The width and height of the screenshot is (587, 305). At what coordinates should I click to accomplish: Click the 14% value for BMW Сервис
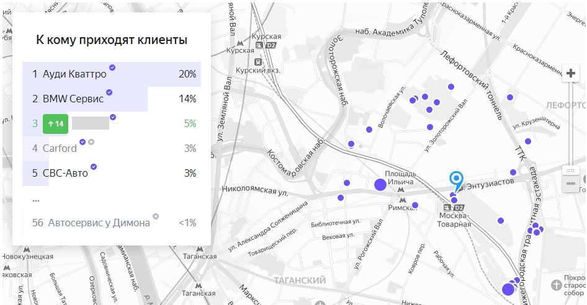pyautogui.click(x=187, y=99)
